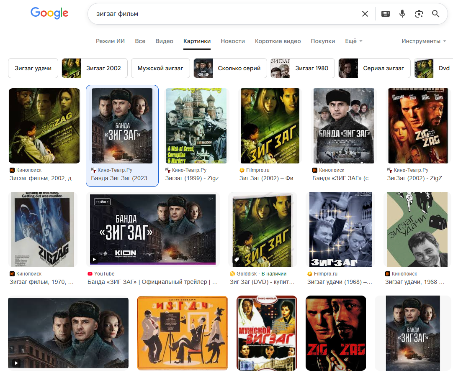The height and width of the screenshot is (375, 453).
Task: Open the Покупки tab
Action: 323,41
